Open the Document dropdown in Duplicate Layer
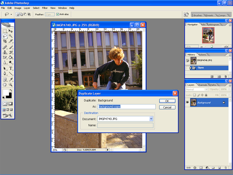Viewport: 233px width, 175px height. tap(151, 119)
